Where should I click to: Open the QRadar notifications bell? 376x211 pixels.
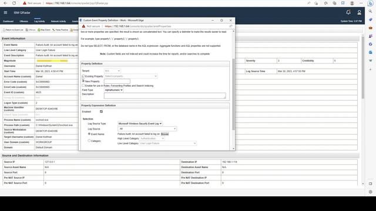pyautogui.click(x=348, y=12)
